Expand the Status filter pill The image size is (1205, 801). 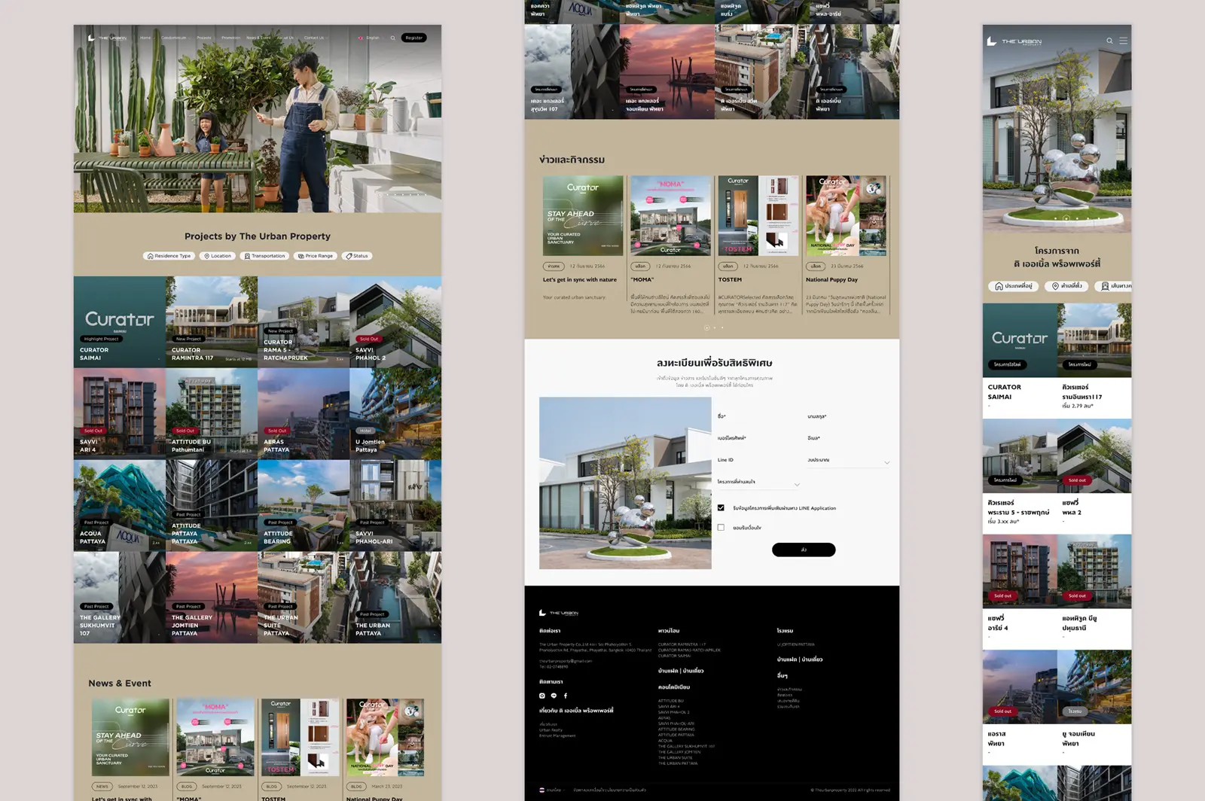(357, 256)
